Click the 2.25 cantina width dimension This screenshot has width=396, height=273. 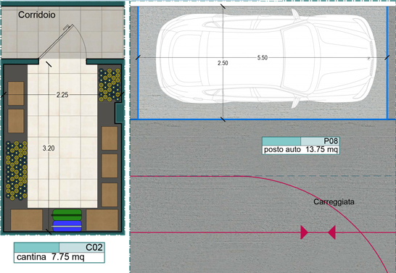coord(62,95)
